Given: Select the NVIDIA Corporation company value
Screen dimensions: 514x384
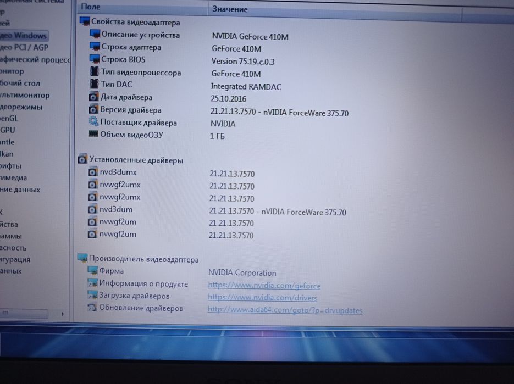Looking at the screenshot, I should (x=242, y=272).
